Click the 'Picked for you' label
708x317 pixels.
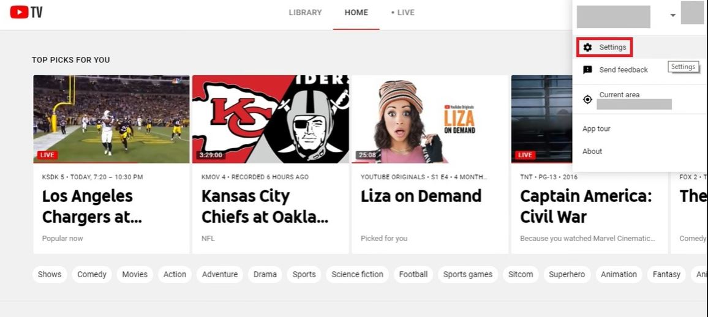(384, 239)
